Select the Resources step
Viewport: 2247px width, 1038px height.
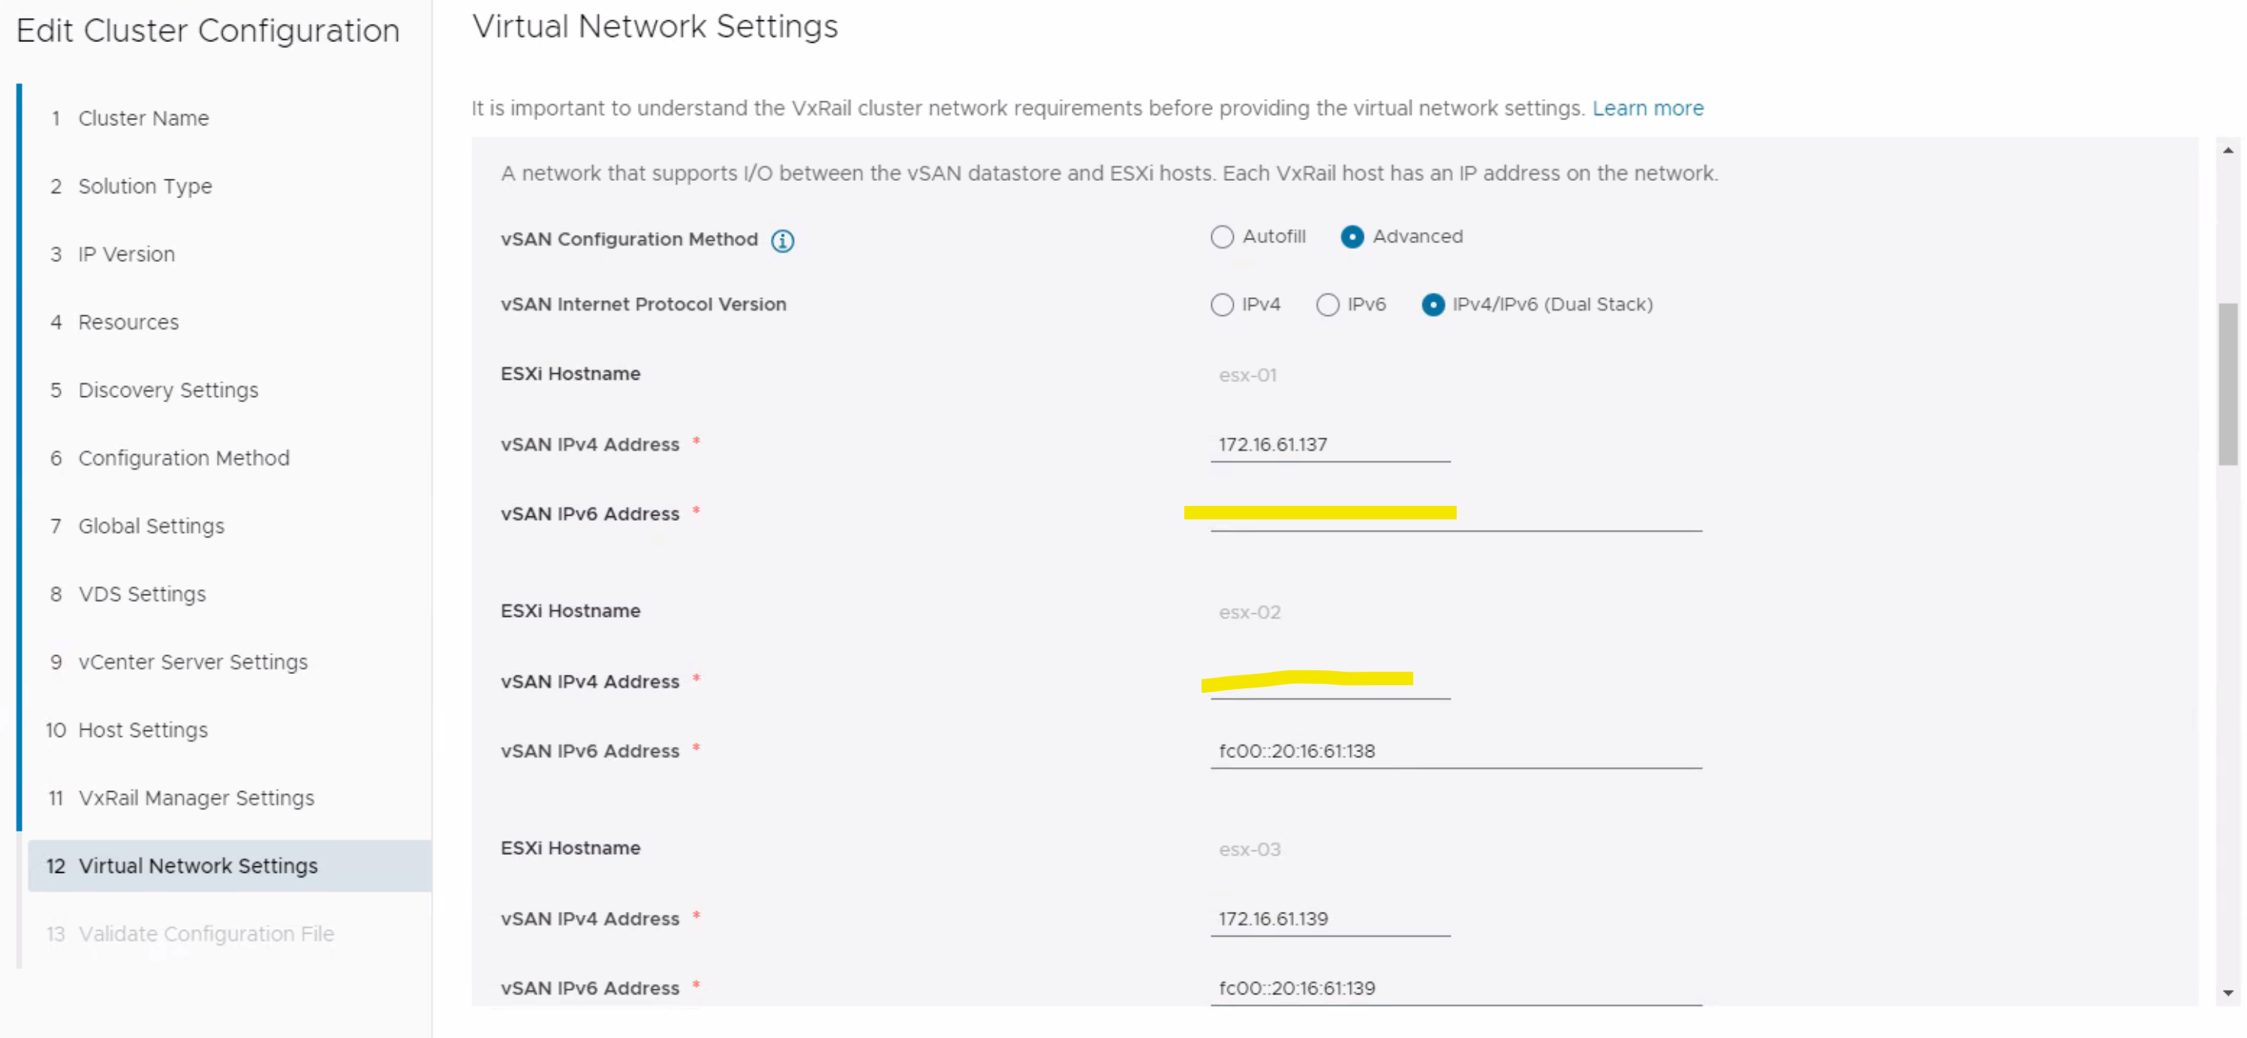[x=128, y=322]
